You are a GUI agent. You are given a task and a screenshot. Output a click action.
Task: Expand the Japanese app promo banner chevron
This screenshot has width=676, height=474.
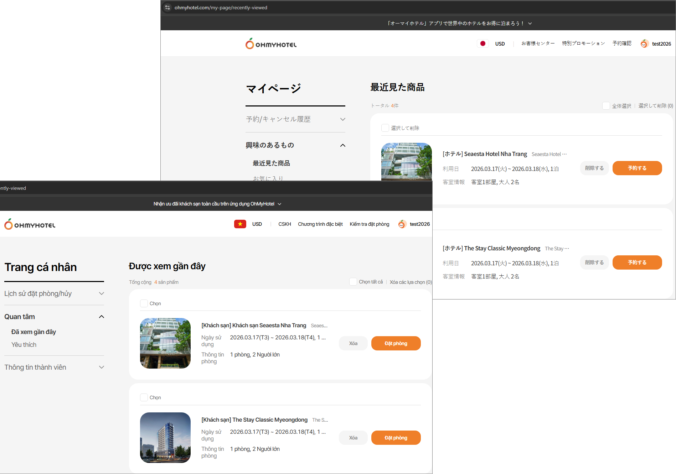coord(530,24)
